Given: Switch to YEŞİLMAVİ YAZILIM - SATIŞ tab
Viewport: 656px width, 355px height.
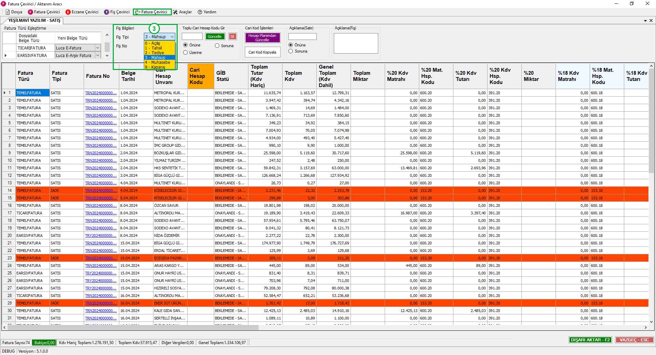Looking at the screenshot, I should pos(34,20).
